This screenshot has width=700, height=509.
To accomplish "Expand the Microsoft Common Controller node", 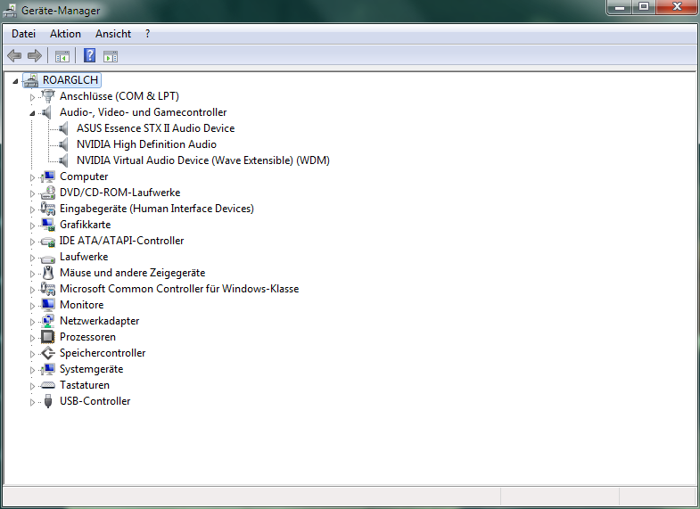I will [32, 290].
